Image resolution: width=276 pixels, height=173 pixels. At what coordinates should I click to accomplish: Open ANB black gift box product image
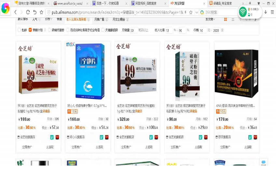pyautogui.click(x=236, y=73)
